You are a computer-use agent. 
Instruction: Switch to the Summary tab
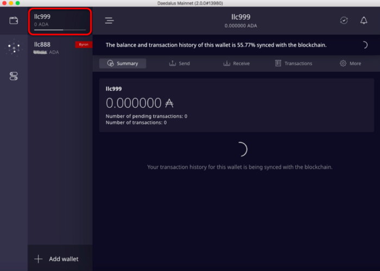pyautogui.click(x=122, y=63)
